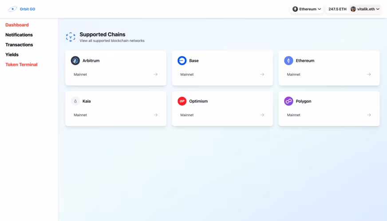The height and width of the screenshot is (221, 387).
Task: Open Notifications in the sidebar
Action: point(19,34)
